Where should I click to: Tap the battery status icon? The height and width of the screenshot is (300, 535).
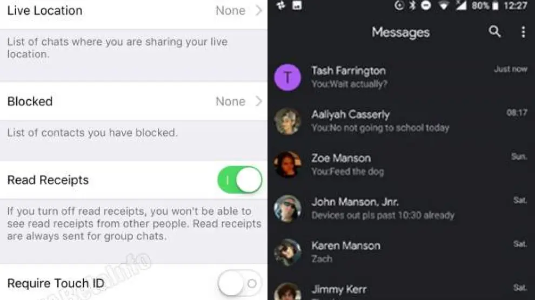(496, 6)
